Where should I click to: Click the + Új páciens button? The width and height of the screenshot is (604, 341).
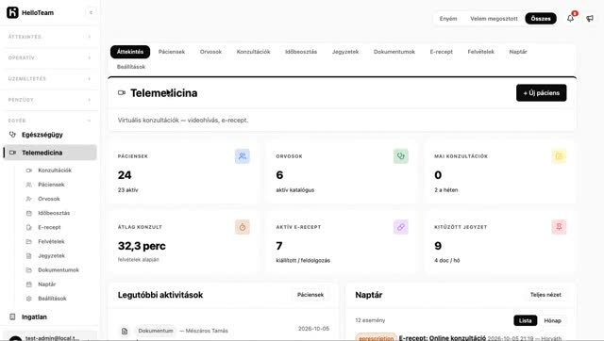pos(541,92)
